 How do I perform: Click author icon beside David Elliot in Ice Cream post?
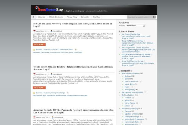tap(51, 31)
